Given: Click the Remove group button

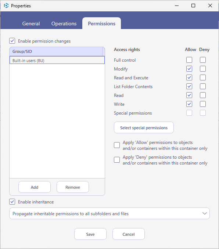Looking at the screenshot, I should (x=73, y=187).
